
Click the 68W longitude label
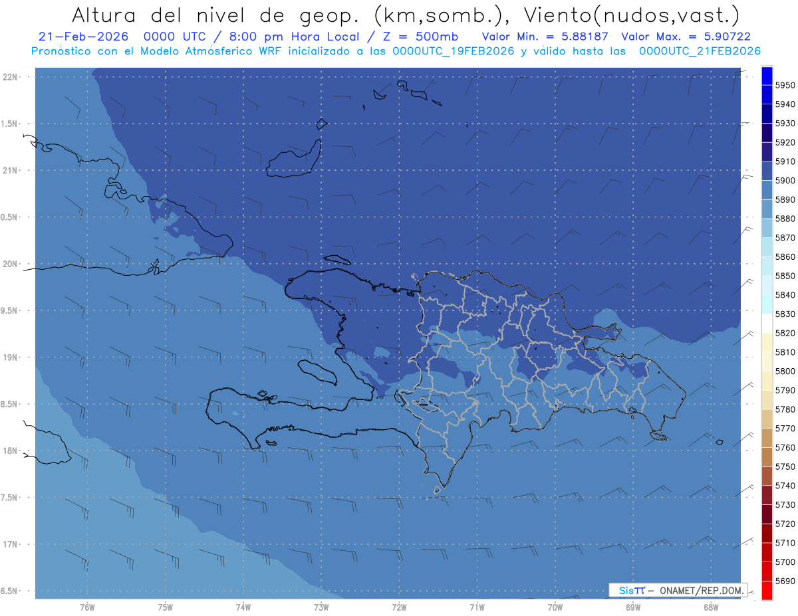coord(711,607)
